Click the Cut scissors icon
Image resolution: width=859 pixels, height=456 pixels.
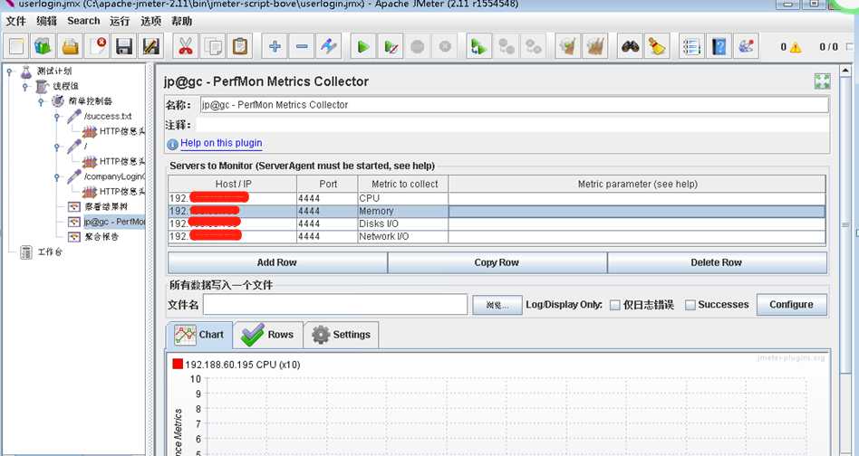coord(186,46)
